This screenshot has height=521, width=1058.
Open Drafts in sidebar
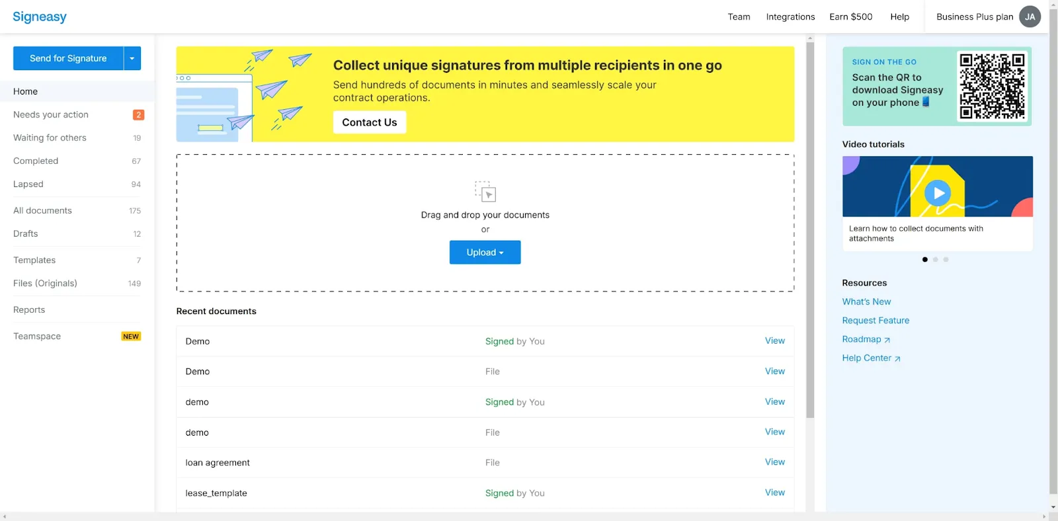click(x=77, y=233)
